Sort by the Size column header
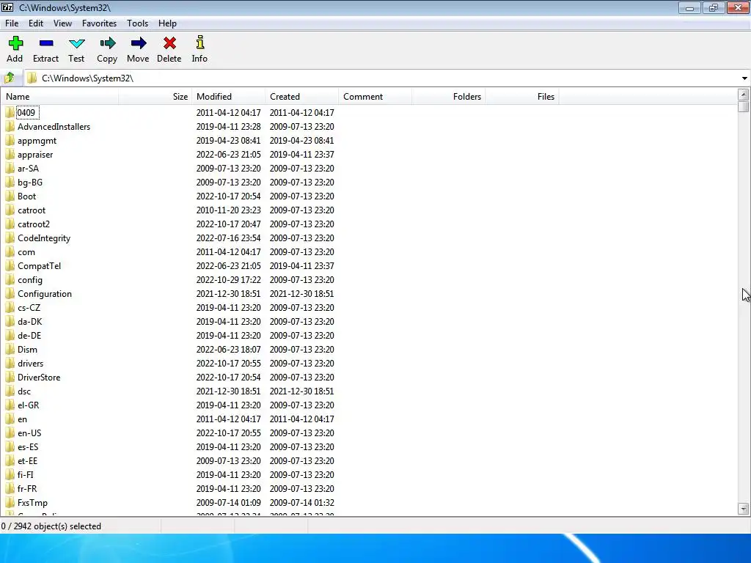This screenshot has width=751, height=563. [x=155, y=96]
